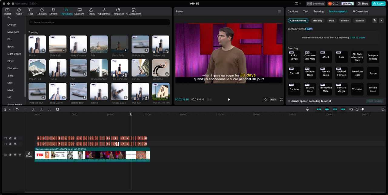Open the Shortcuts button
Image resolution: width=388 pixels, height=195 pixels.
click(316, 4)
